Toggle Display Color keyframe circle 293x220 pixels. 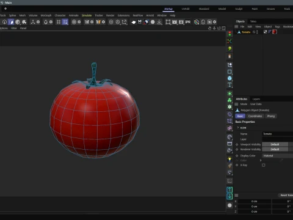click(237, 156)
